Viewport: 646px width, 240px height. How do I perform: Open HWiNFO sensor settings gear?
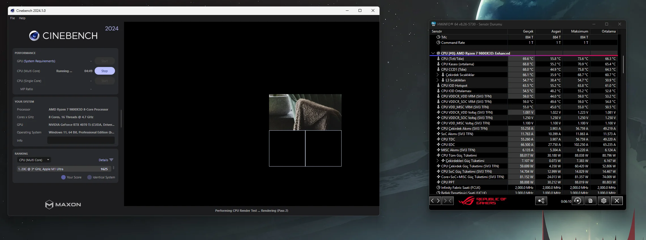604,201
